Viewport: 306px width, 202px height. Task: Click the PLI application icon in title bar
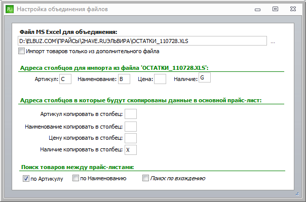coord(10,9)
